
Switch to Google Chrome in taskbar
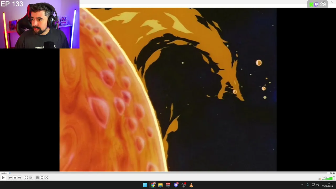click(153, 185)
